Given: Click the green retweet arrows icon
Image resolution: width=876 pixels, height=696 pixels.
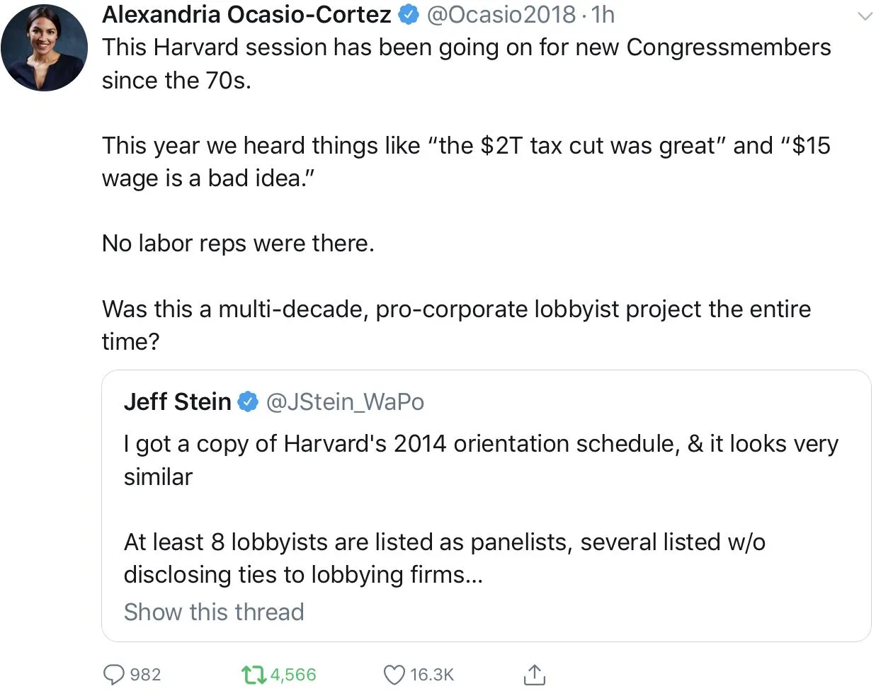Looking at the screenshot, I should (252, 675).
